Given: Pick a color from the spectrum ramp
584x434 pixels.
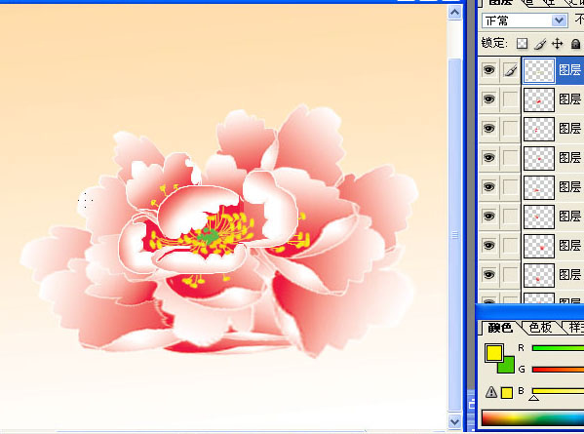Looking at the screenshot, I should pos(532,418).
